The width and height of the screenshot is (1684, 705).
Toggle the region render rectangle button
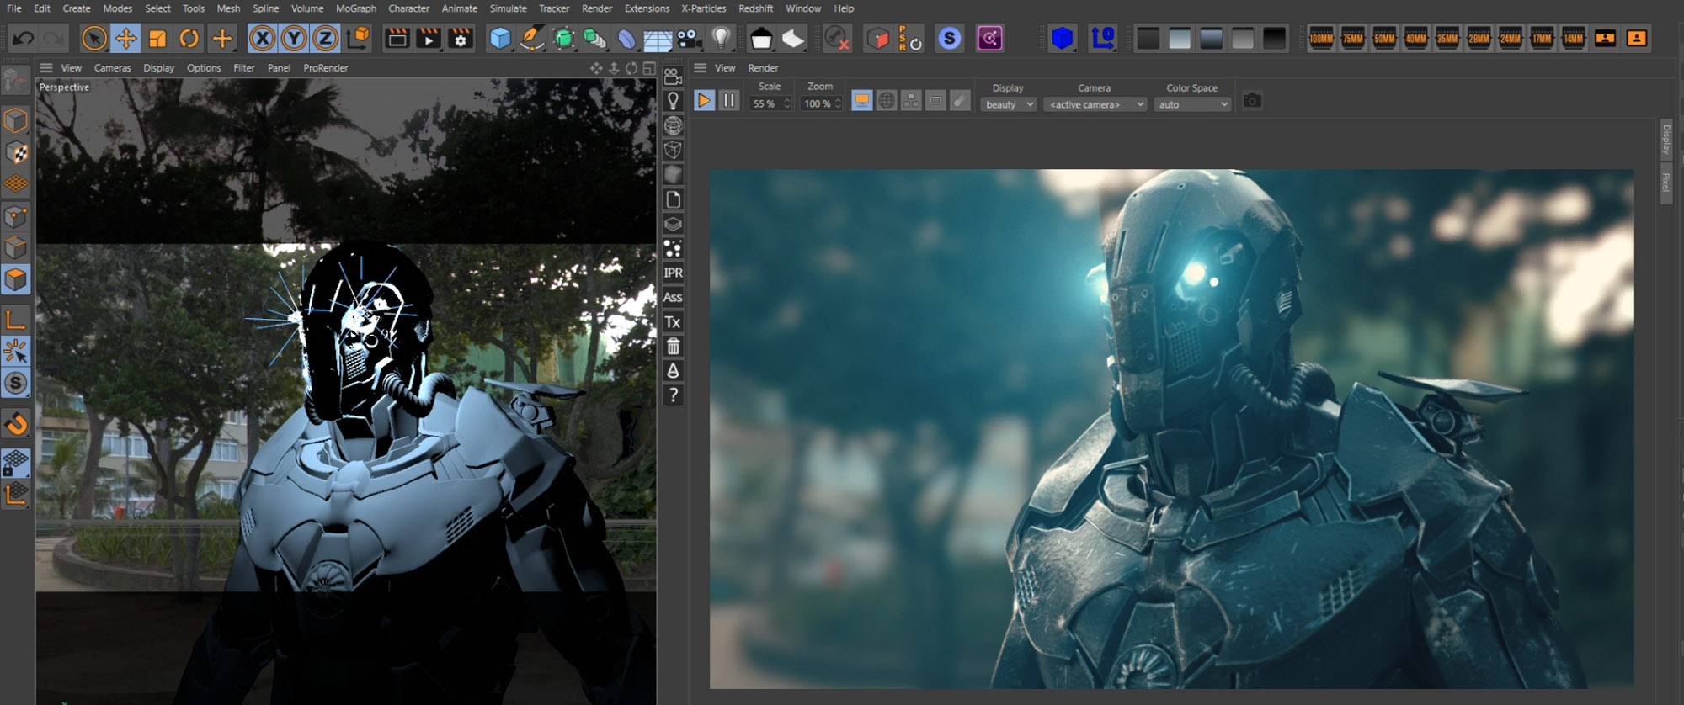(x=935, y=101)
